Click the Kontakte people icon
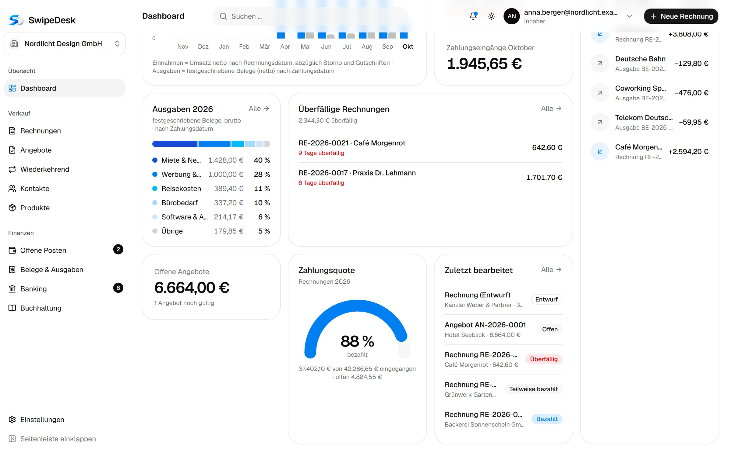The width and height of the screenshot is (731, 456). click(x=12, y=188)
